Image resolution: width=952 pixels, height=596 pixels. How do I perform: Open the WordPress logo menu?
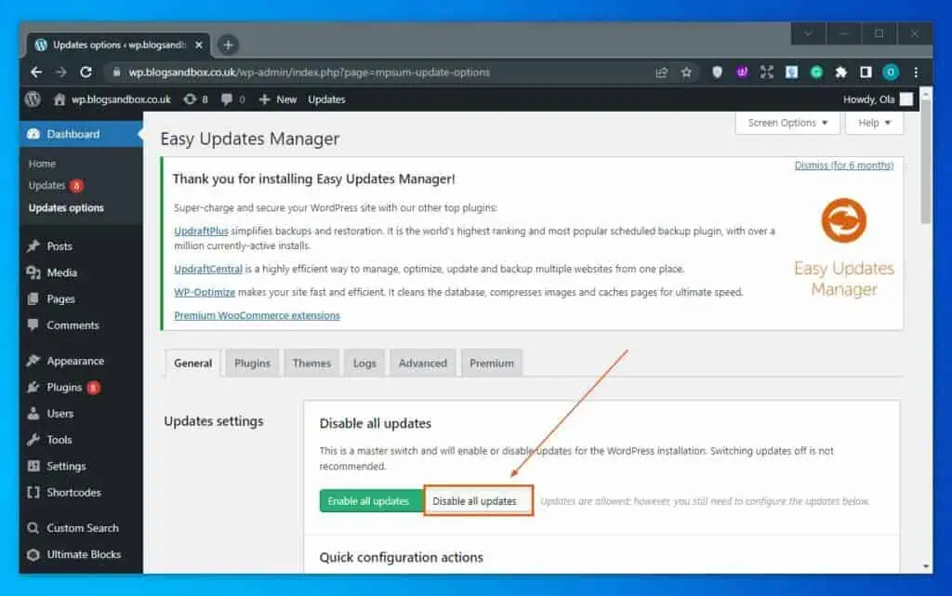(x=33, y=99)
